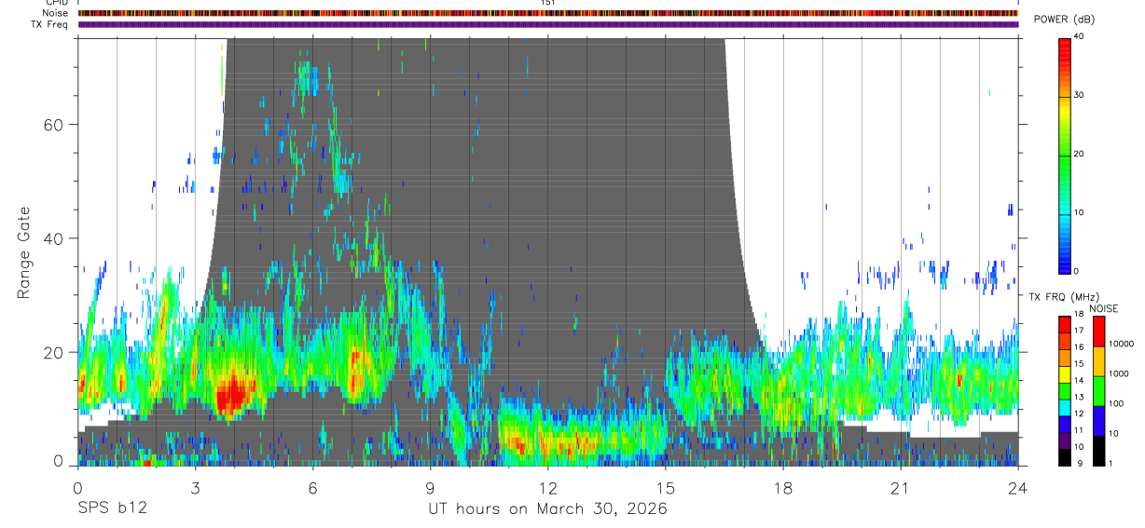Click the 30 tick on the POWER scale
The image size is (1145, 528).
click(x=1079, y=95)
